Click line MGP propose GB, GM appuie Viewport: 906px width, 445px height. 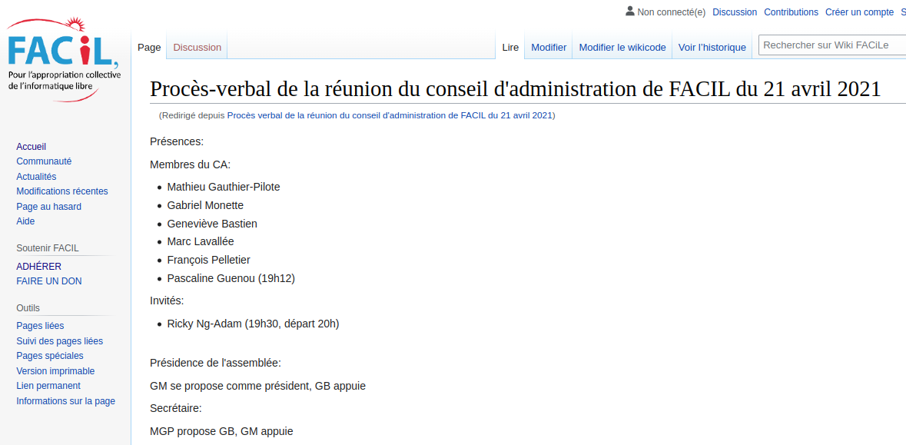click(221, 431)
